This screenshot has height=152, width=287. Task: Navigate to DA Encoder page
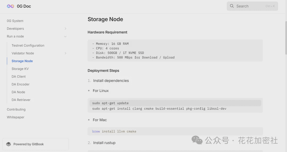point(20,84)
